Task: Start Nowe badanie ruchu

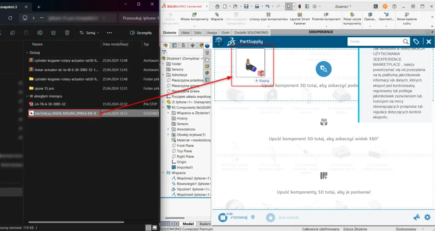Action: (407, 19)
